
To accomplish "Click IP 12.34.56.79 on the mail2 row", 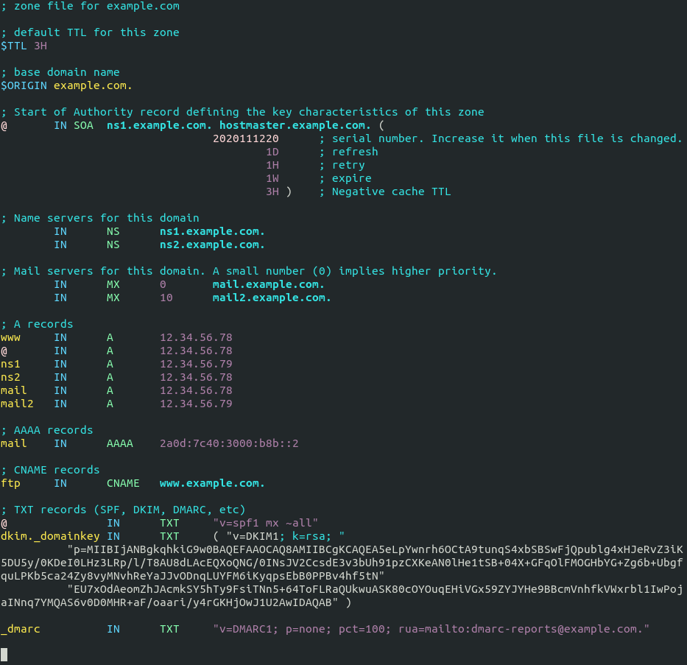I will (x=196, y=404).
